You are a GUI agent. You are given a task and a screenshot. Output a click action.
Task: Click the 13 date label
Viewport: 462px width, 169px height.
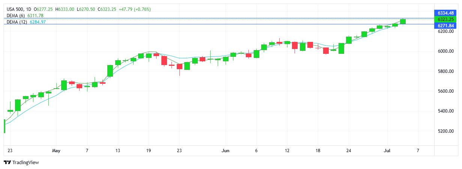[117, 150]
